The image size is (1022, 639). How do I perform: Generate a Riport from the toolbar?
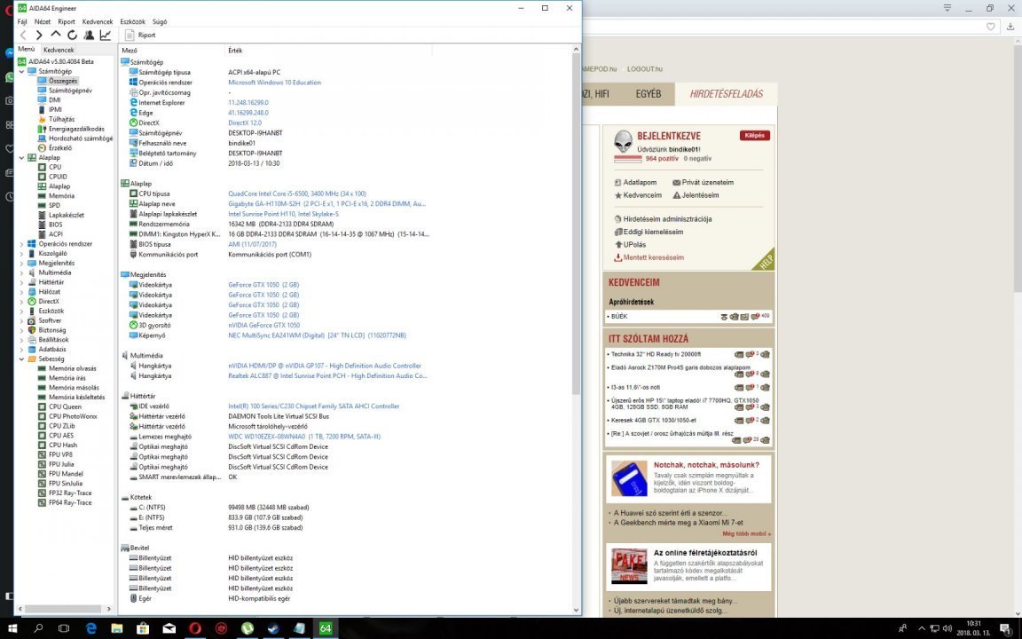click(140, 35)
